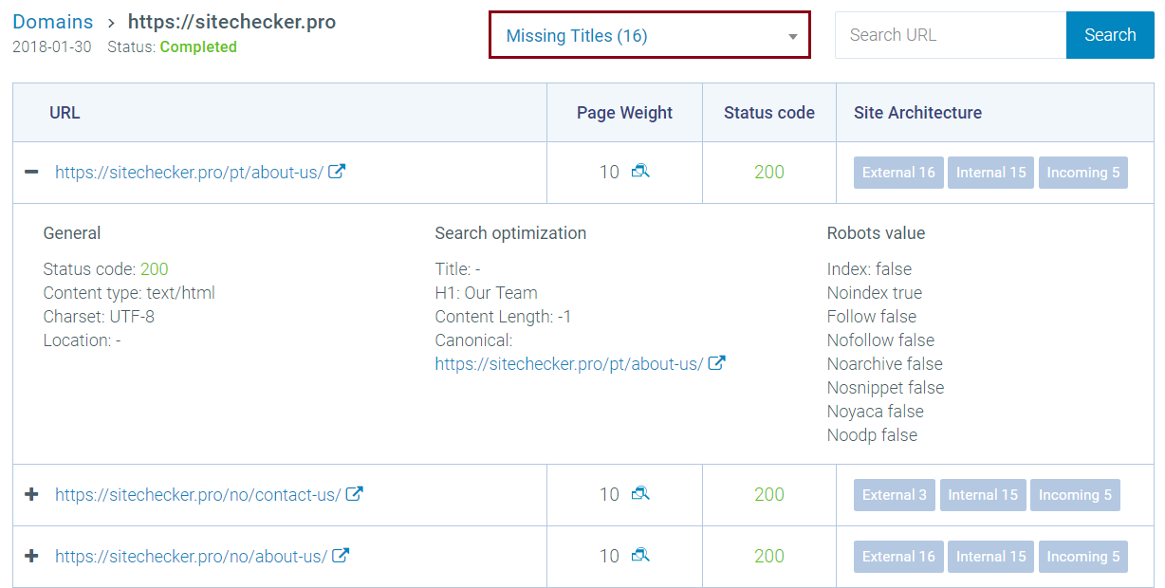Click status code 200 in no/about-us row
Screen dimensions: 1165x588
pos(769,557)
